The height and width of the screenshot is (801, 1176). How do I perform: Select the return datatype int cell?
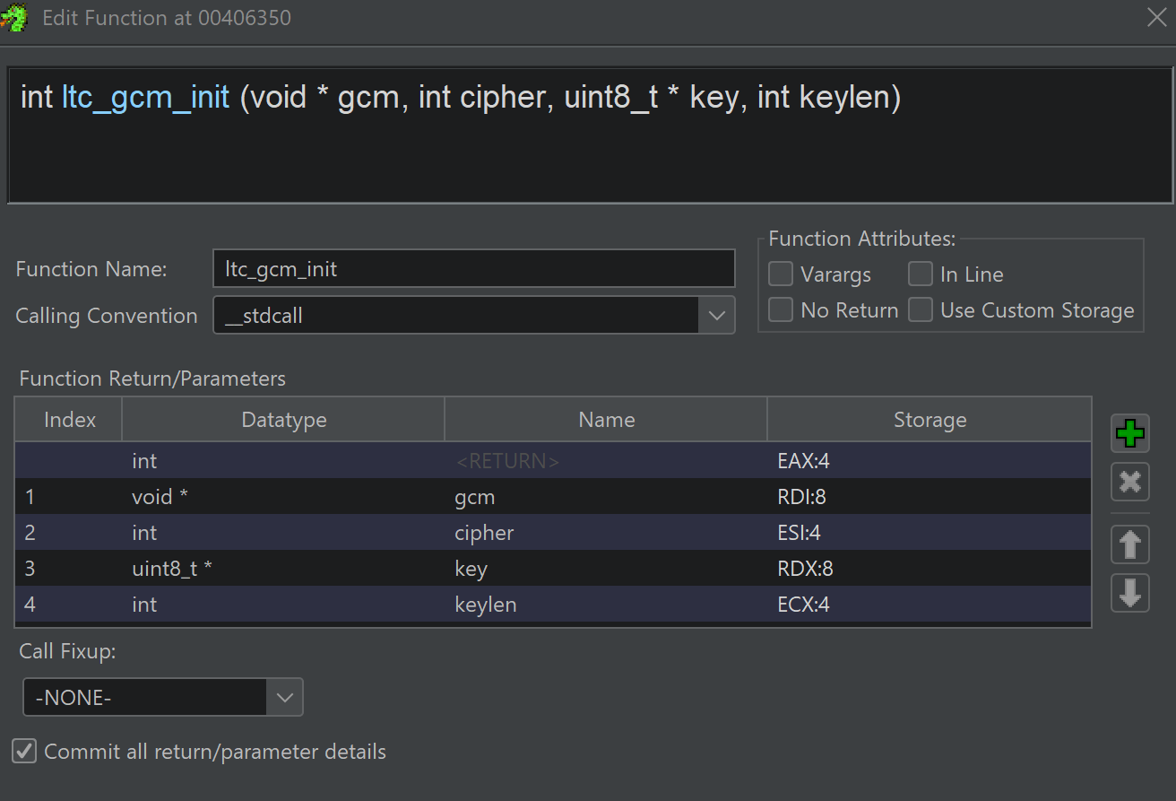[283, 461]
